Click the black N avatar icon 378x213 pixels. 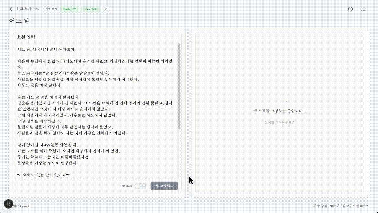coord(8,204)
